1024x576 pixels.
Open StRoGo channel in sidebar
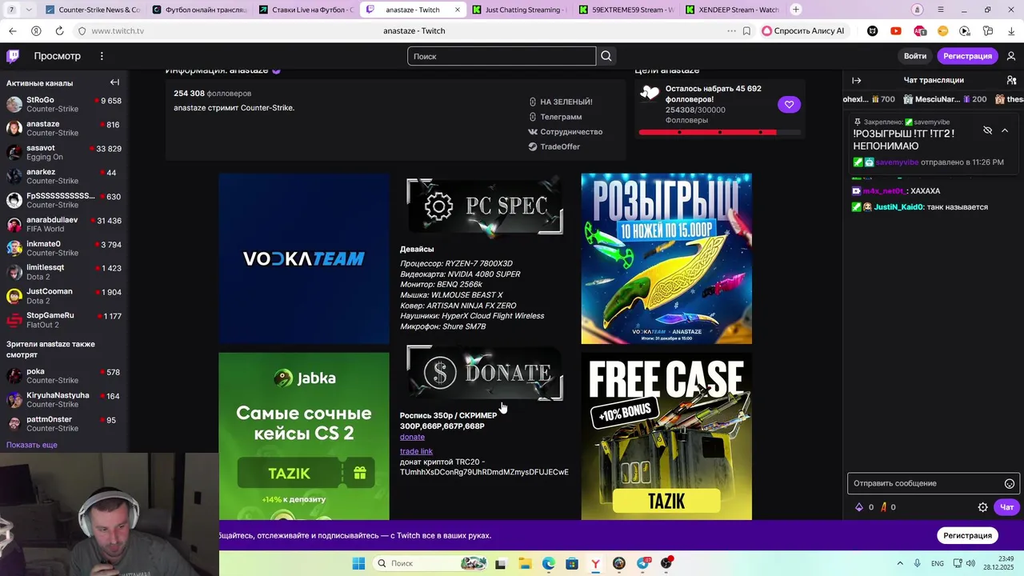64,104
